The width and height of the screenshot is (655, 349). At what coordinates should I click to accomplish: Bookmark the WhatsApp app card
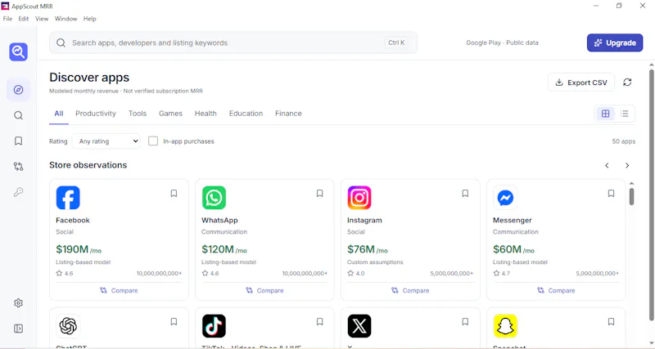coord(319,194)
